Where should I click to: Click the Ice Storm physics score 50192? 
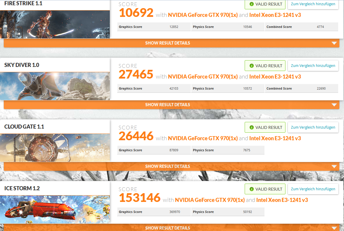pyautogui.click(x=248, y=212)
